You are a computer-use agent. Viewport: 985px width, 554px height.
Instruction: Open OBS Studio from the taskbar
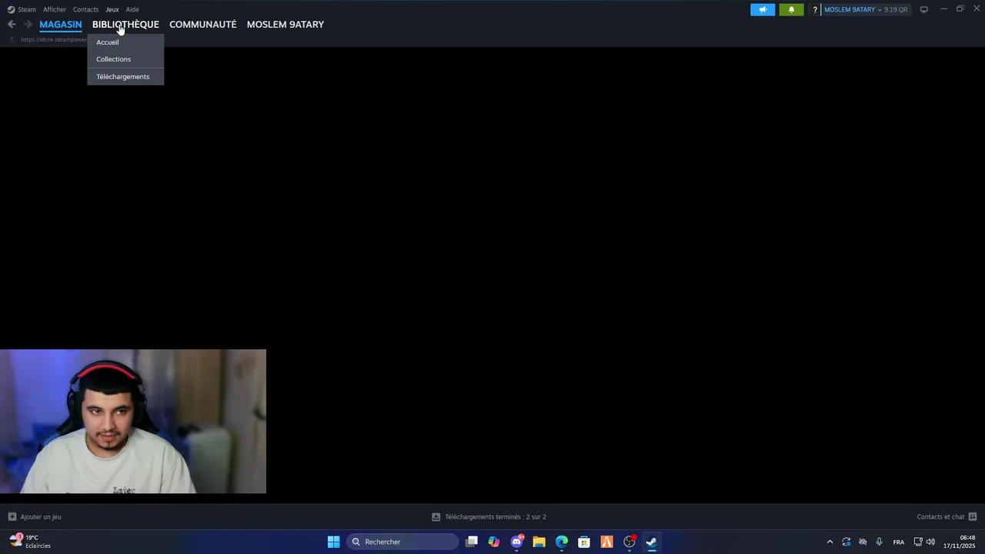point(629,542)
